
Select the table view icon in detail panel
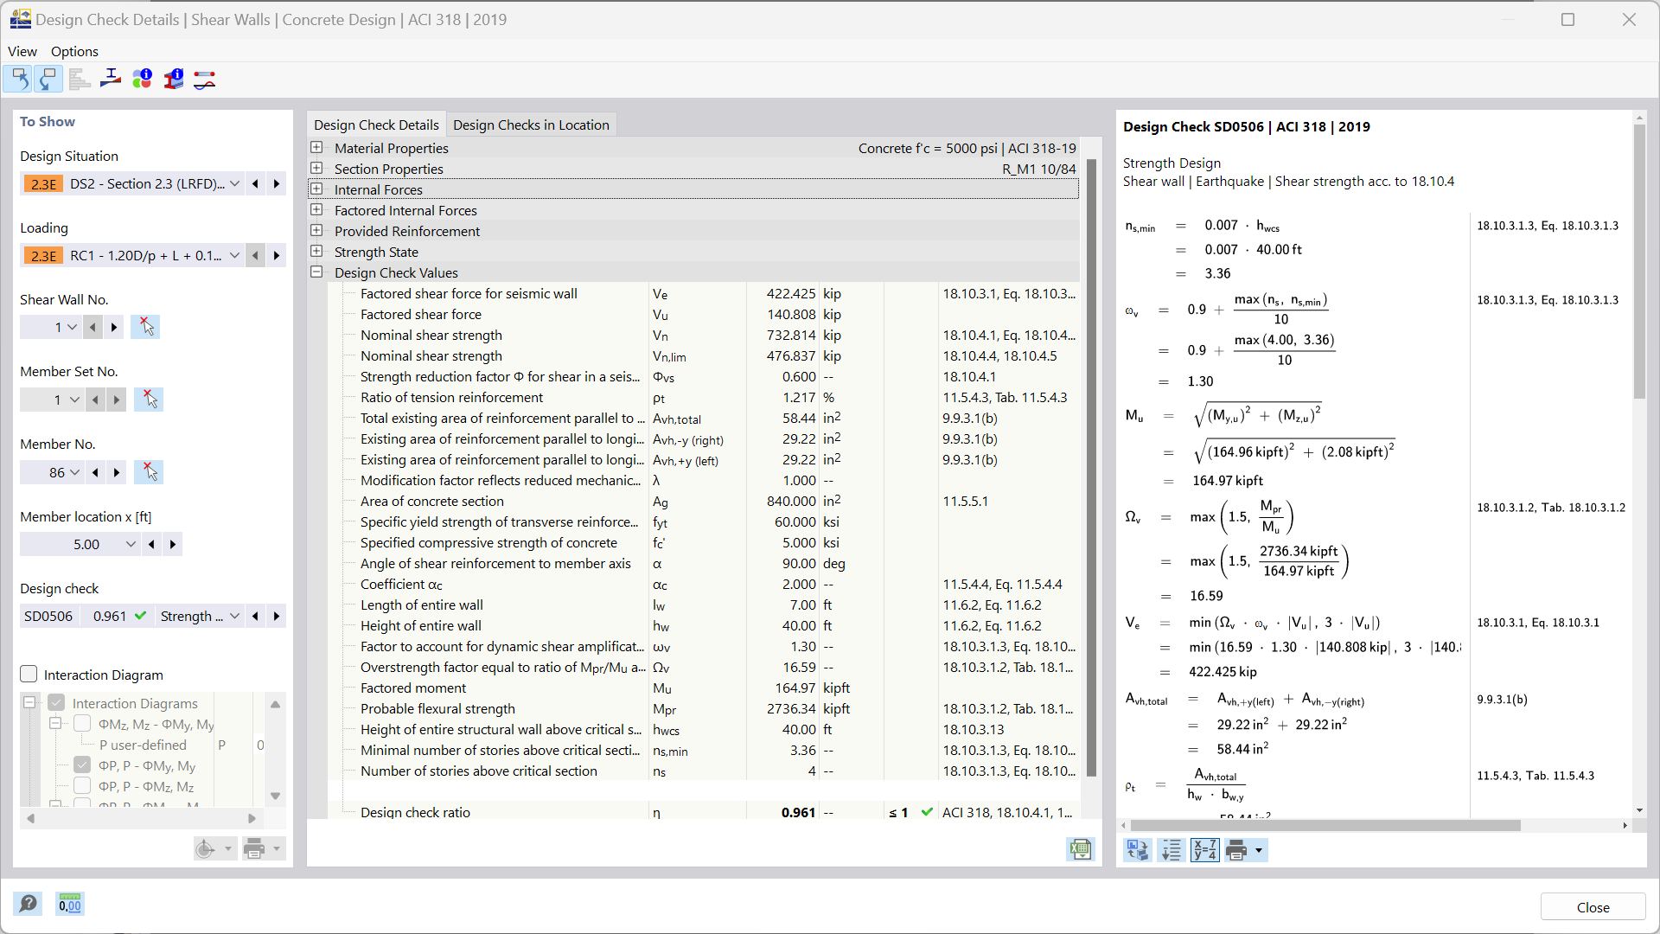(x=1171, y=849)
